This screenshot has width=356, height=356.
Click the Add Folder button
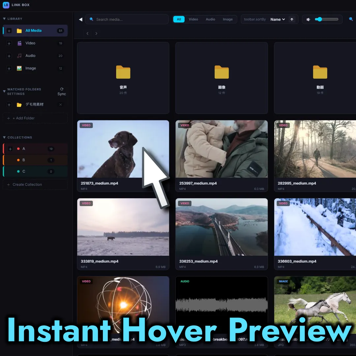(35, 118)
